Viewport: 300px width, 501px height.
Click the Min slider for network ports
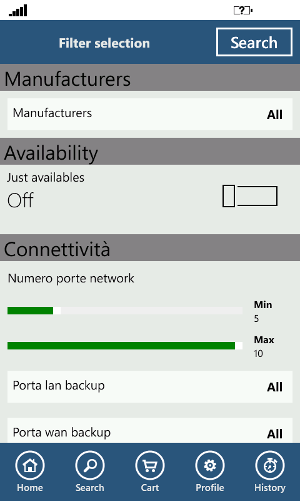point(125,311)
